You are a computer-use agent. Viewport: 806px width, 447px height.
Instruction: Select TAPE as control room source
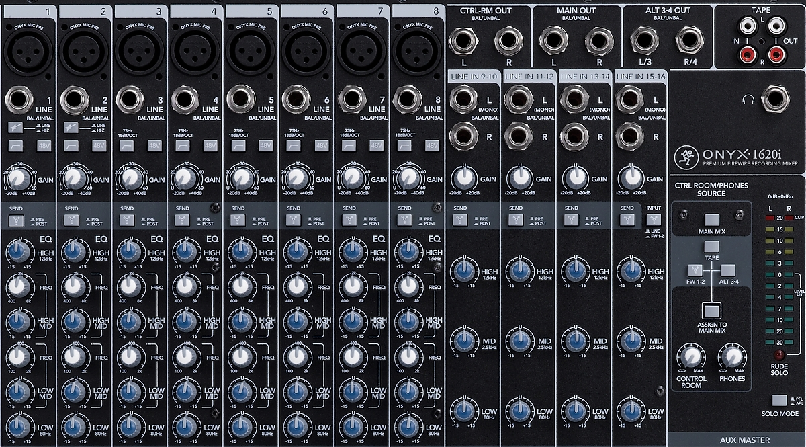coord(712,247)
